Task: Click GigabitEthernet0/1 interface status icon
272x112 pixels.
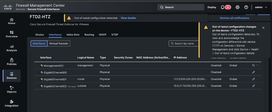Action: tap(42, 79)
